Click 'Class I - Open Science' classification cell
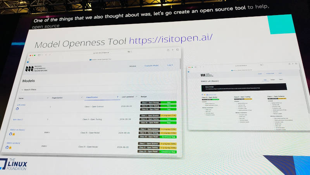 94,106
